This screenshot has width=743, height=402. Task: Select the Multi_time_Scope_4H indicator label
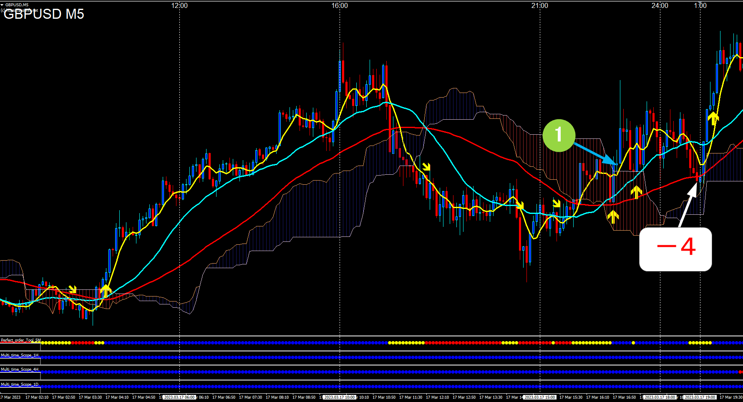point(19,369)
